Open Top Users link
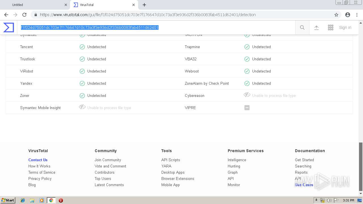 pos(103,178)
